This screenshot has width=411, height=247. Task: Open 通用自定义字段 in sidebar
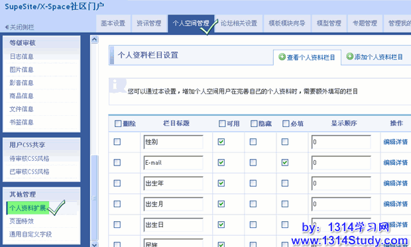tap(30, 234)
